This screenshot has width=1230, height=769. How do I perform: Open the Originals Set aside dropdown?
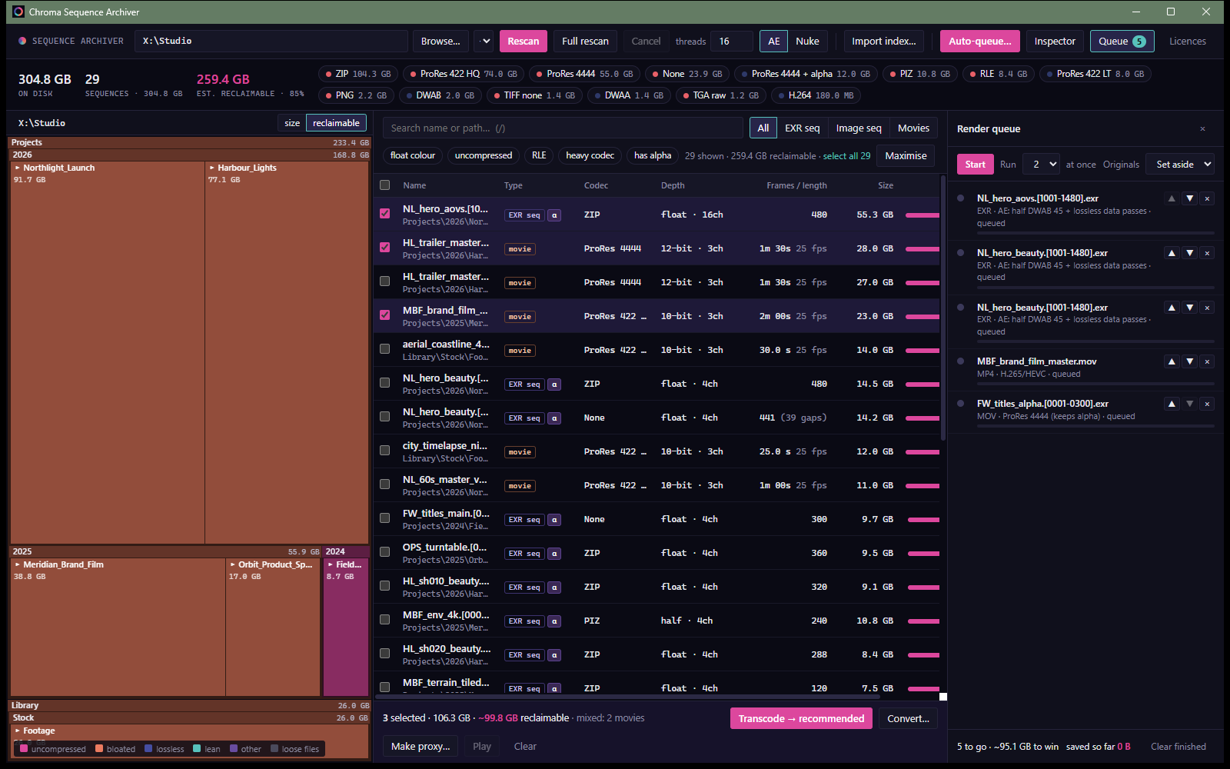point(1180,165)
